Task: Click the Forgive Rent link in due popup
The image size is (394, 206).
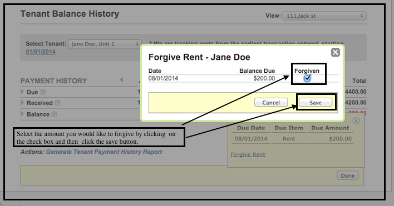Action: click(x=248, y=154)
